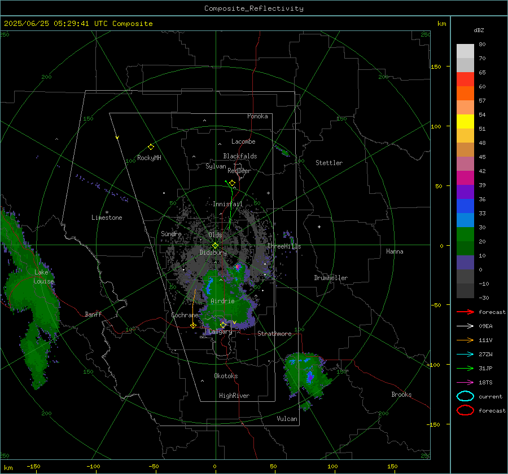Click the -150 tick on bottom axis

[33, 466]
